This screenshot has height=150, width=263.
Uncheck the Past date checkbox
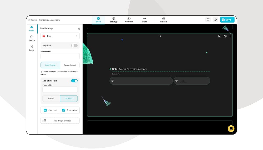tap(45, 110)
